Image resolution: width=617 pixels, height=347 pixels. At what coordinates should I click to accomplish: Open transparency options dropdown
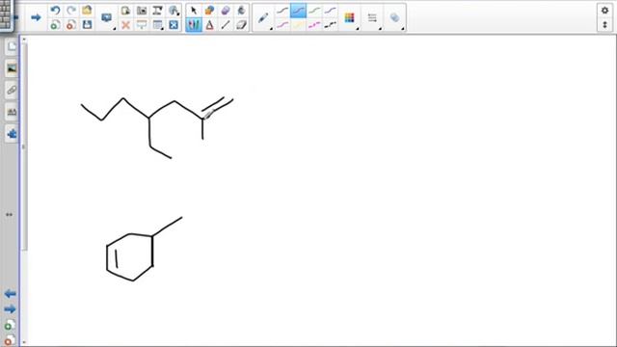(394, 17)
